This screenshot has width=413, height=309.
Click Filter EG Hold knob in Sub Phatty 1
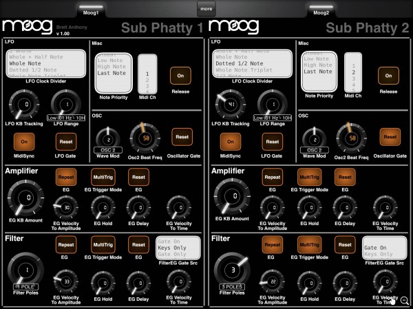pos(103,283)
